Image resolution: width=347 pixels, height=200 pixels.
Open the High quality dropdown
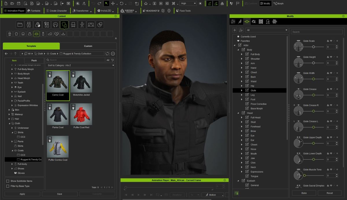(x=188, y=3)
